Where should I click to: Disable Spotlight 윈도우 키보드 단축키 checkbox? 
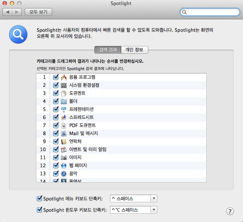point(39,210)
